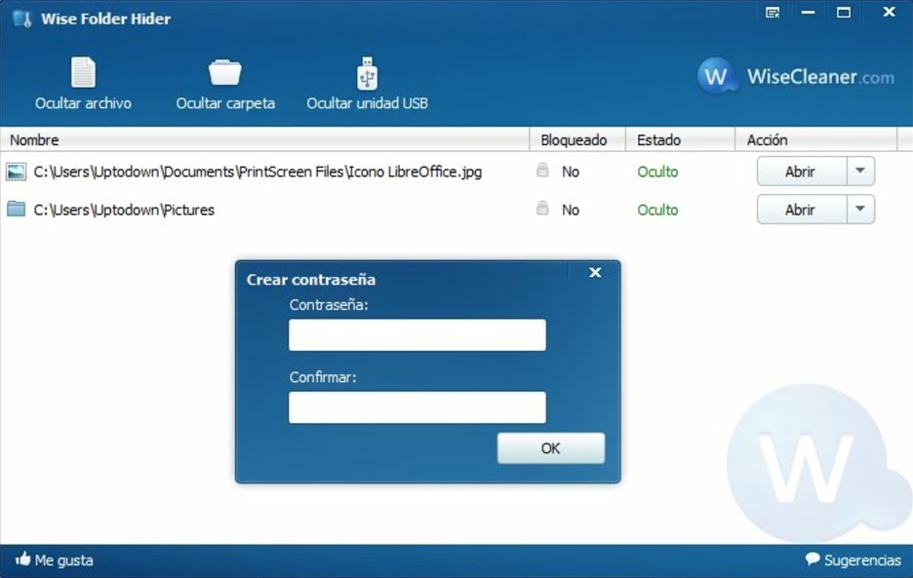Click the Me gusta thumbs-up icon
The image size is (913, 578).
(22, 559)
